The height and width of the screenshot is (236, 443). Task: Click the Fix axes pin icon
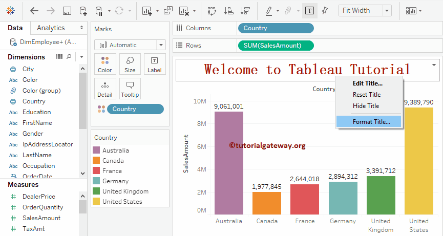325,11
